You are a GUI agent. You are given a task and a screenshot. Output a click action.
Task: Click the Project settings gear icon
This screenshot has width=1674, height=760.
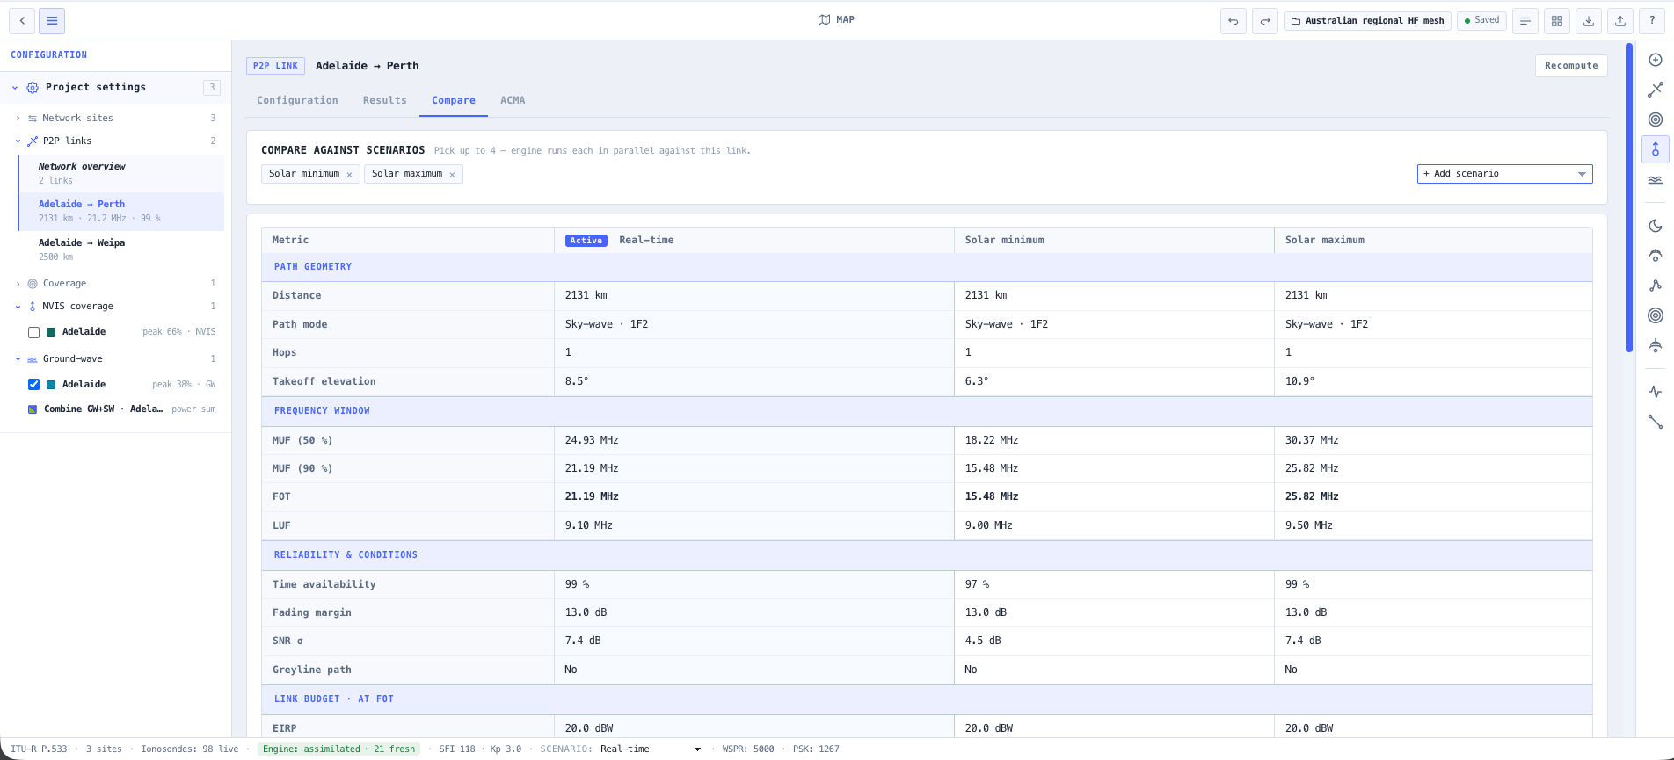(x=33, y=88)
